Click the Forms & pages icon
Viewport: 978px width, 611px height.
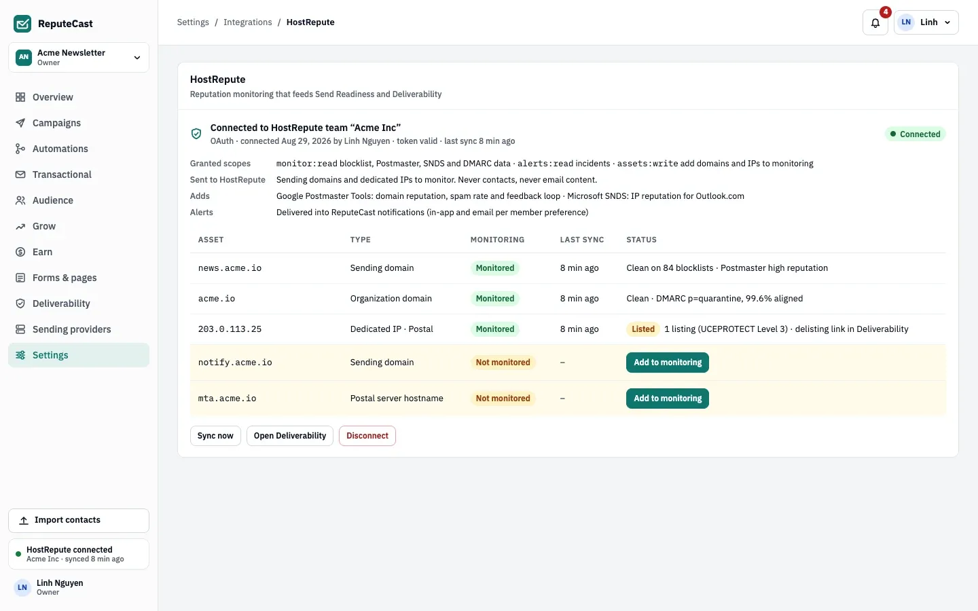point(20,278)
